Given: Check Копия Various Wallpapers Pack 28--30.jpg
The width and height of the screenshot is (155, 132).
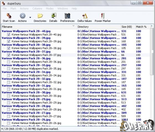Looking at the screenshot, I should point(9,96).
